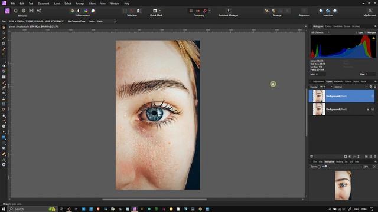Toggle visibility of the selected top Background layer
This screenshot has width=378, height=212.
pos(373,96)
